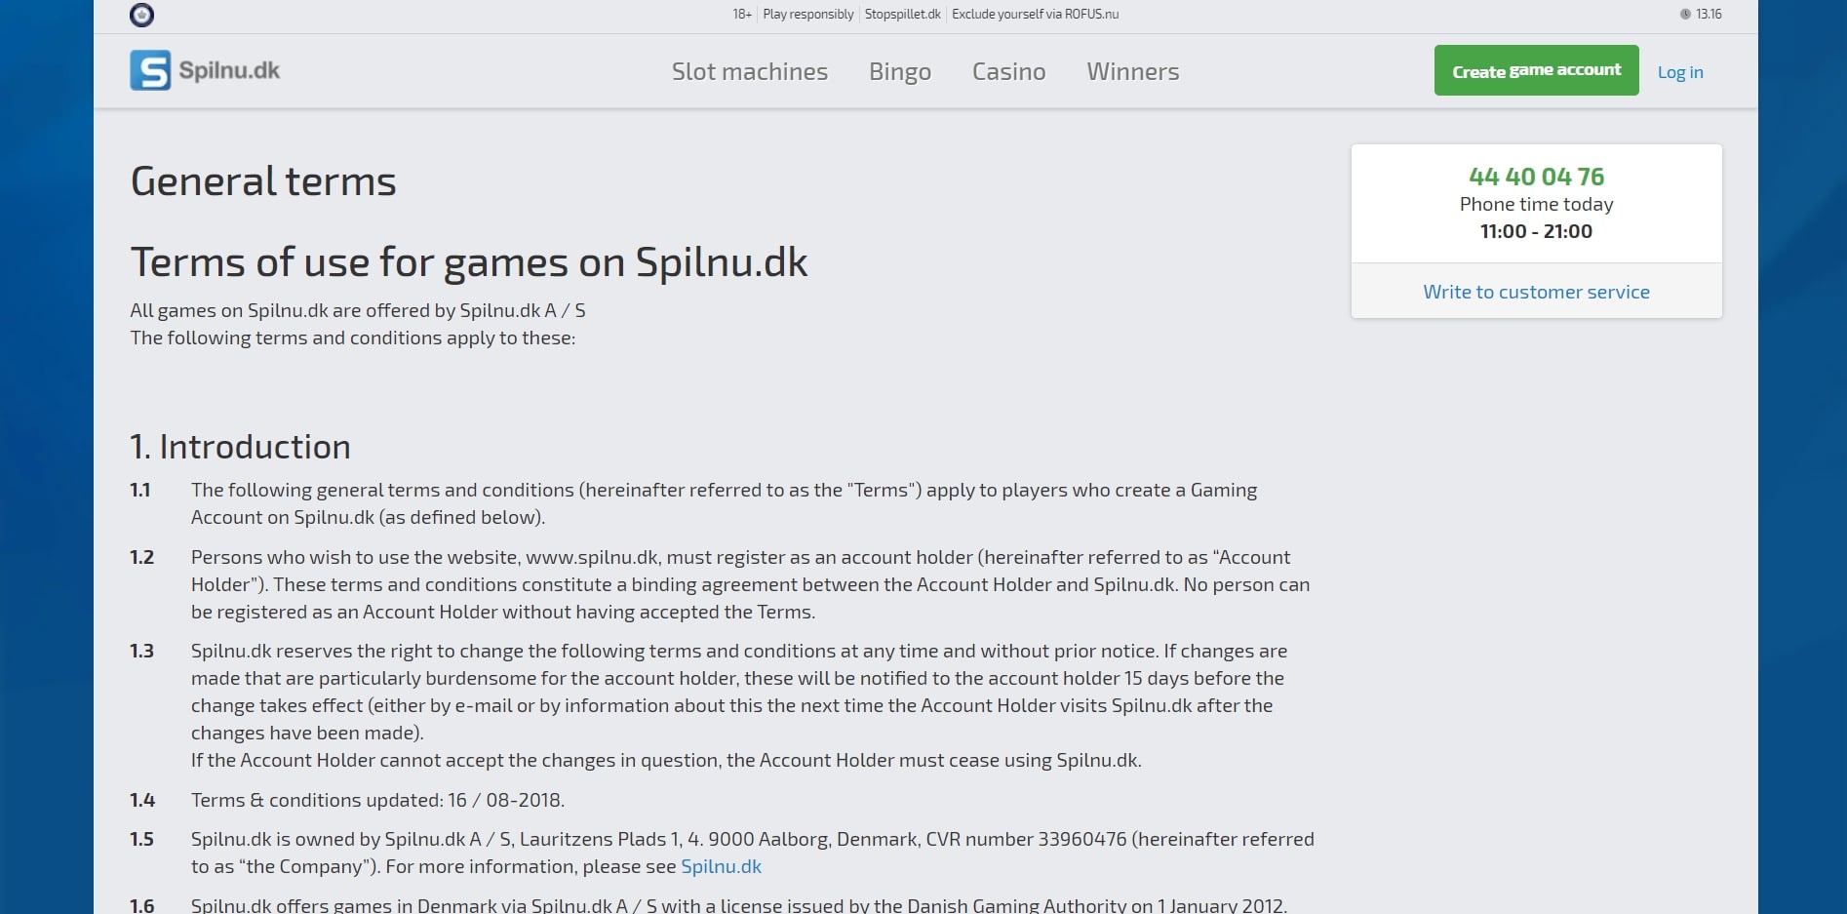The width and height of the screenshot is (1847, 914).
Task: Open the Slot machines menu
Action: (749, 71)
